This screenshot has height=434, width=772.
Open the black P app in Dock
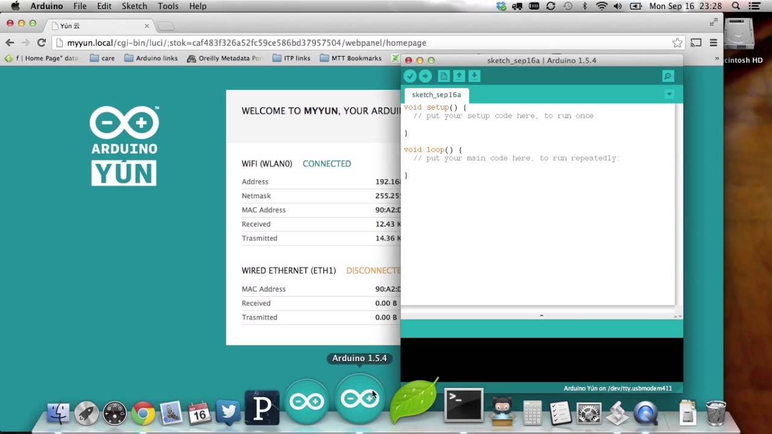pos(262,408)
